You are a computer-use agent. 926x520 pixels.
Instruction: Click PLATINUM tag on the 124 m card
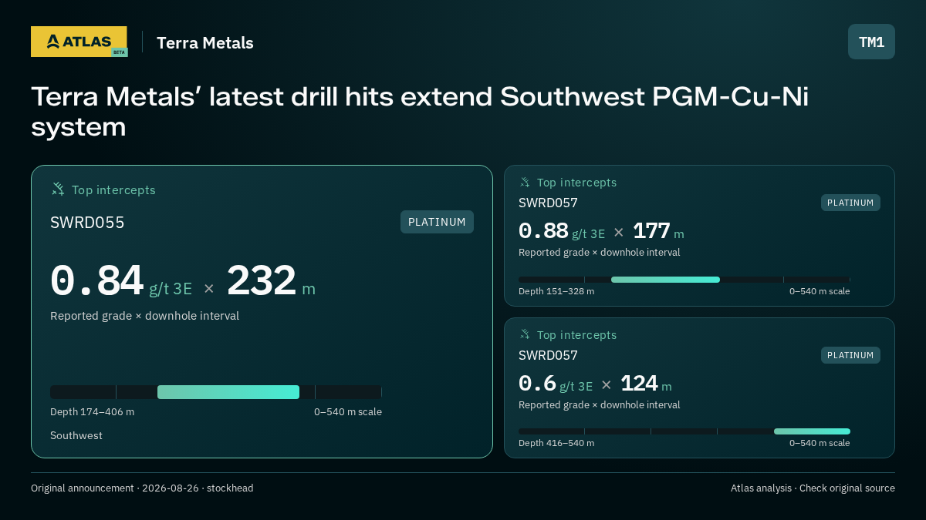coord(850,355)
